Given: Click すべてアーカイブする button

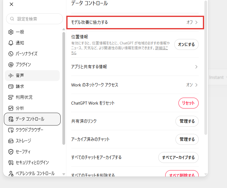Looking at the screenshot, I should click(x=178, y=157).
